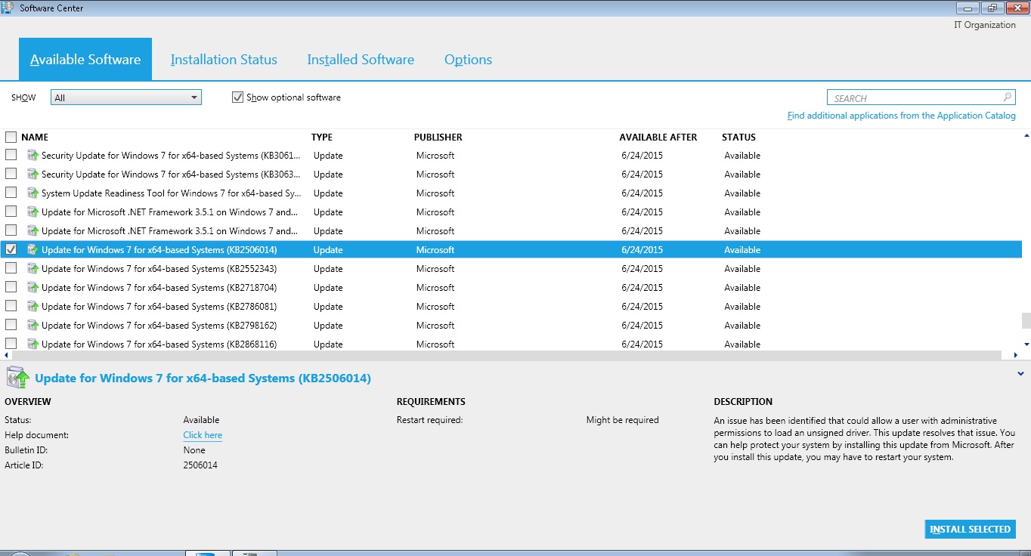Click update icon beside KB2798162 row
This screenshot has height=556, width=1031.
point(33,326)
